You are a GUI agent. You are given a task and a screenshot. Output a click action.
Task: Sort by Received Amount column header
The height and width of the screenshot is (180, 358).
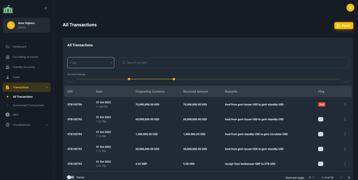(195, 92)
